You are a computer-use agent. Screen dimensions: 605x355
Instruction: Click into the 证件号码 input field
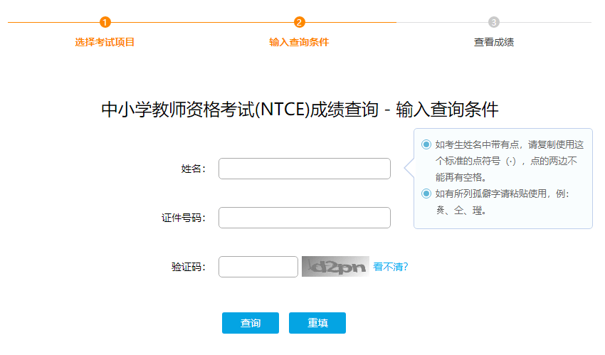(305, 218)
